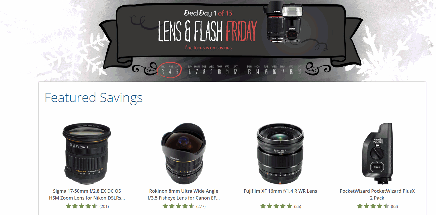Click the Sigma lens star rating icons
The height and width of the screenshot is (215, 436).
[x=82, y=206]
